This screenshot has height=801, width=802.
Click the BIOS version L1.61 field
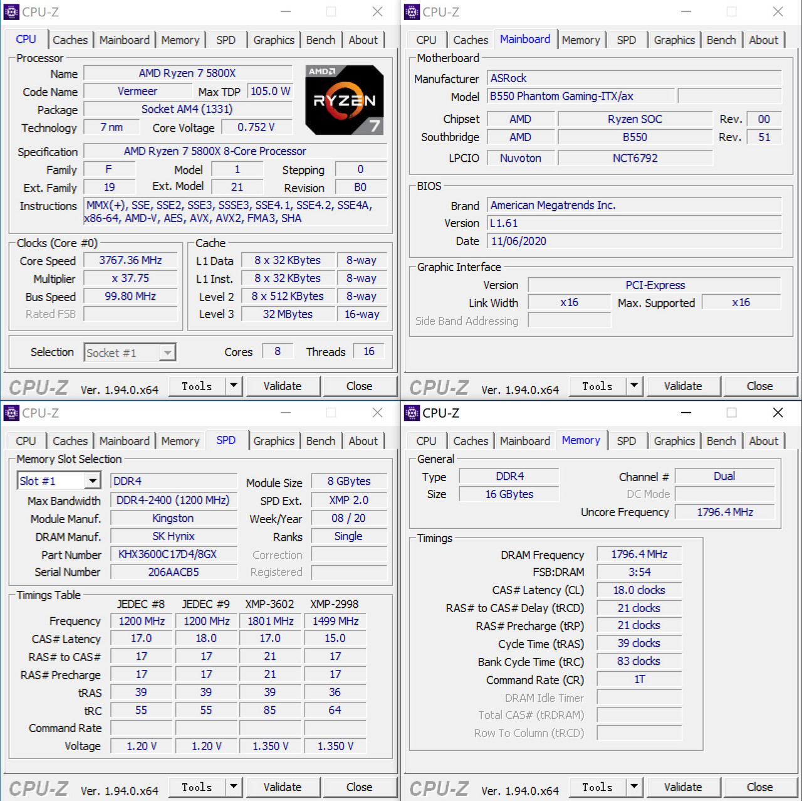634,223
